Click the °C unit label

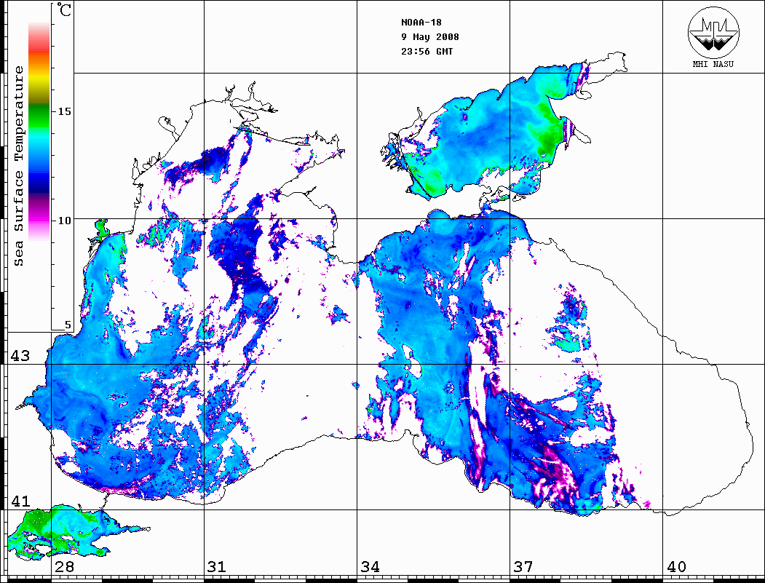point(64,9)
